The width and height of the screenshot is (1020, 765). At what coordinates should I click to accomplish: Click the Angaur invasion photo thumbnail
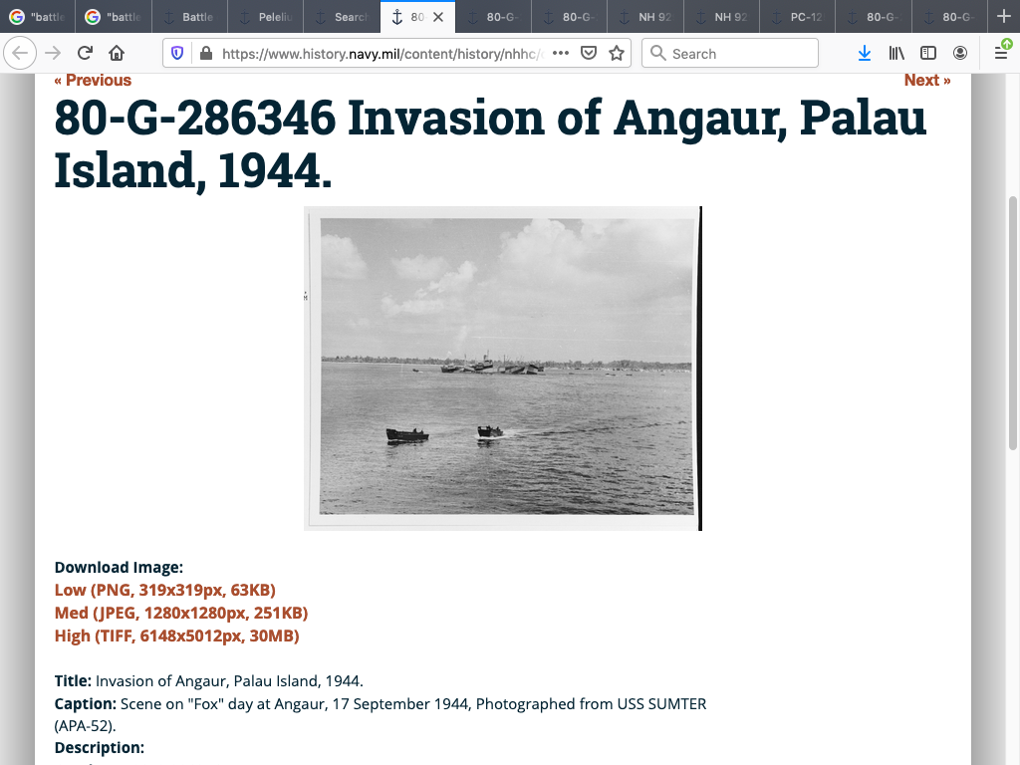(503, 369)
